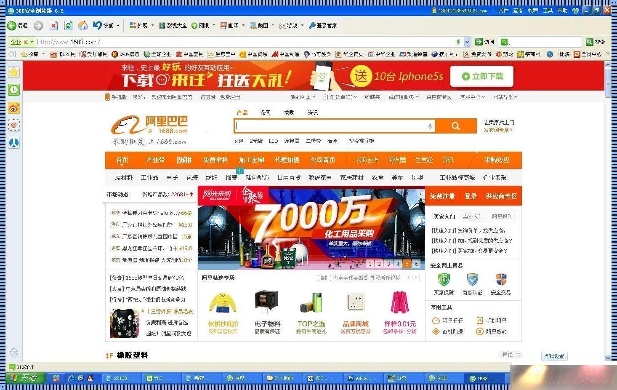Select the 资讯 search tab

click(313, 113)
